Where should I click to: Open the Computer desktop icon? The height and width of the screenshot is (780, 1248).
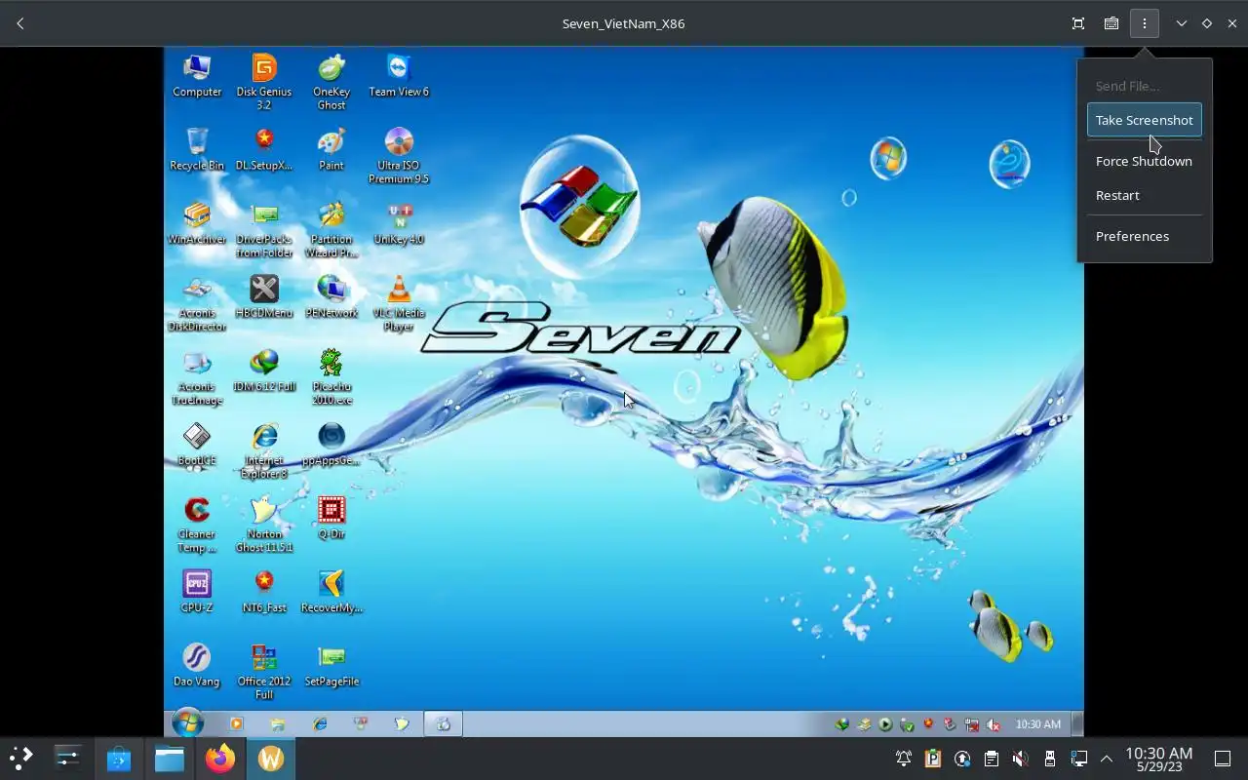point(197,76)
